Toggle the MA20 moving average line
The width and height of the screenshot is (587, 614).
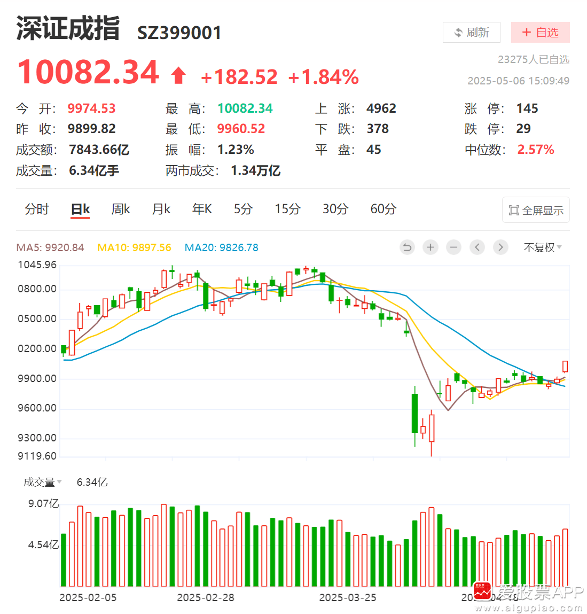(x=221, y=247)
